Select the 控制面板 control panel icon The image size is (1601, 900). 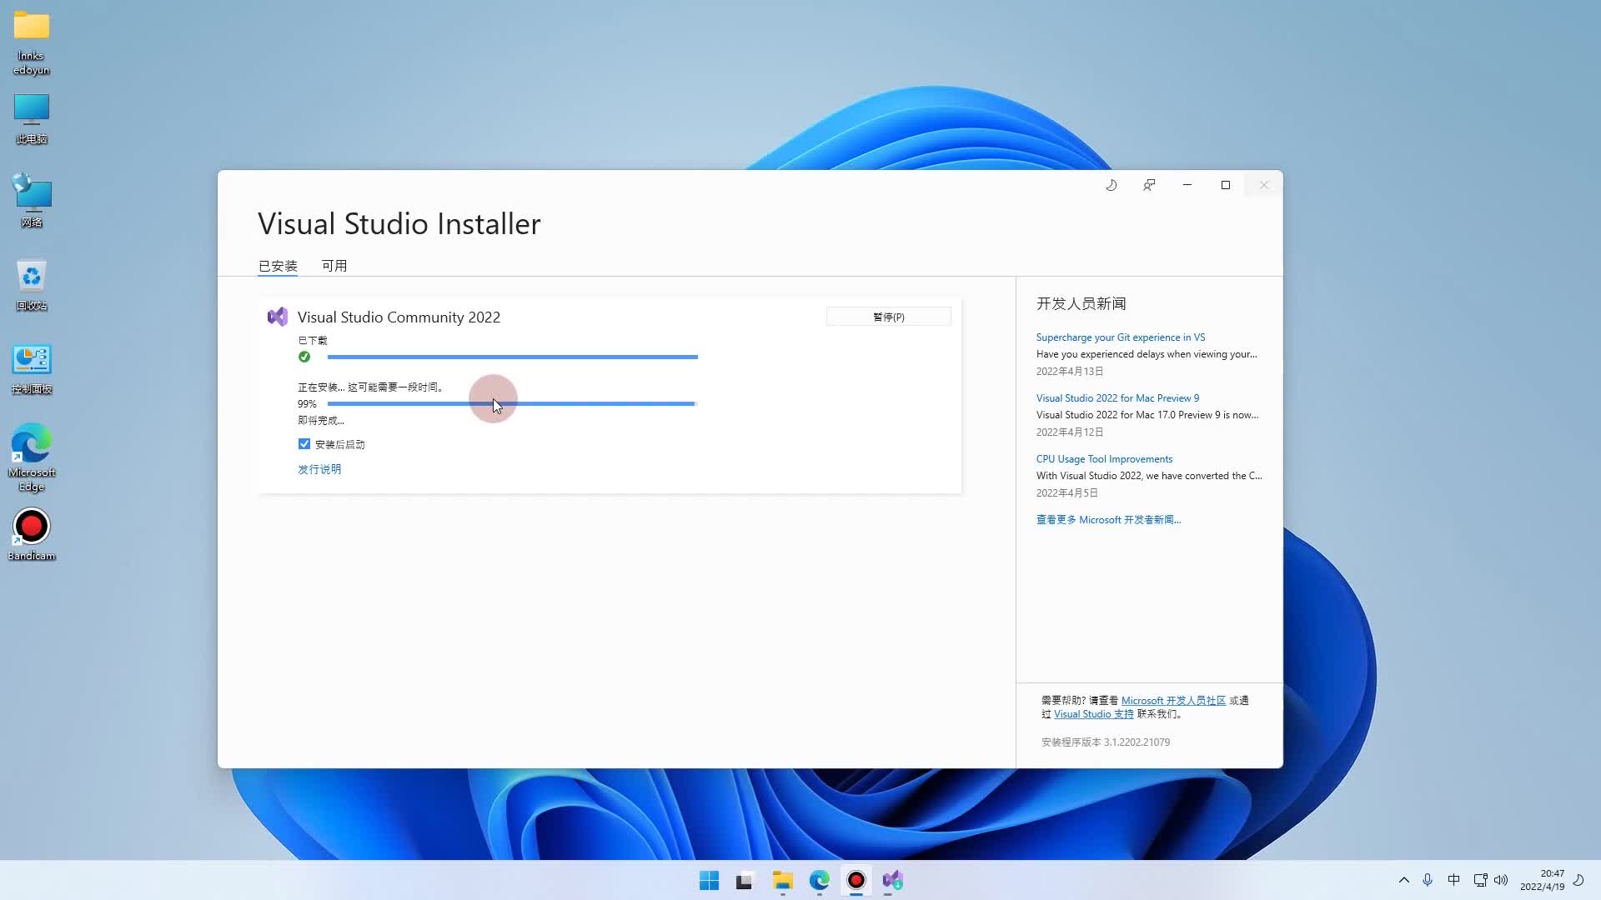click(x=32, y=369)
